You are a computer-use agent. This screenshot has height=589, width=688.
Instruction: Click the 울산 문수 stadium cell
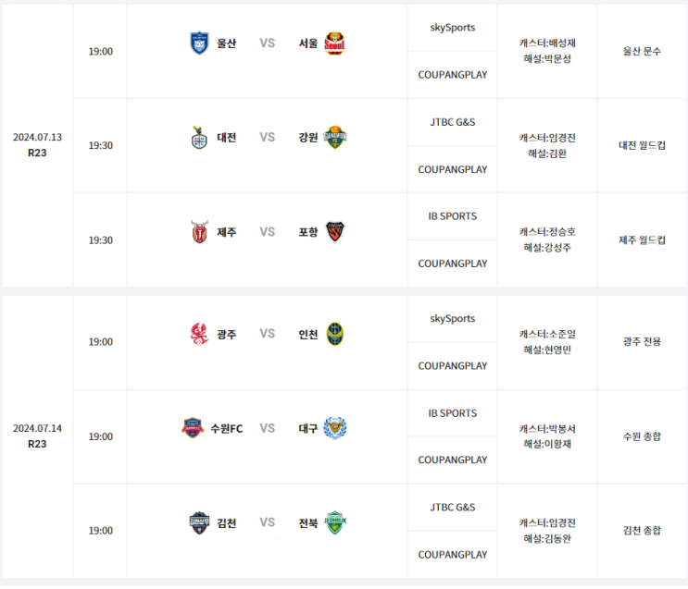click(x=642, y=52)
